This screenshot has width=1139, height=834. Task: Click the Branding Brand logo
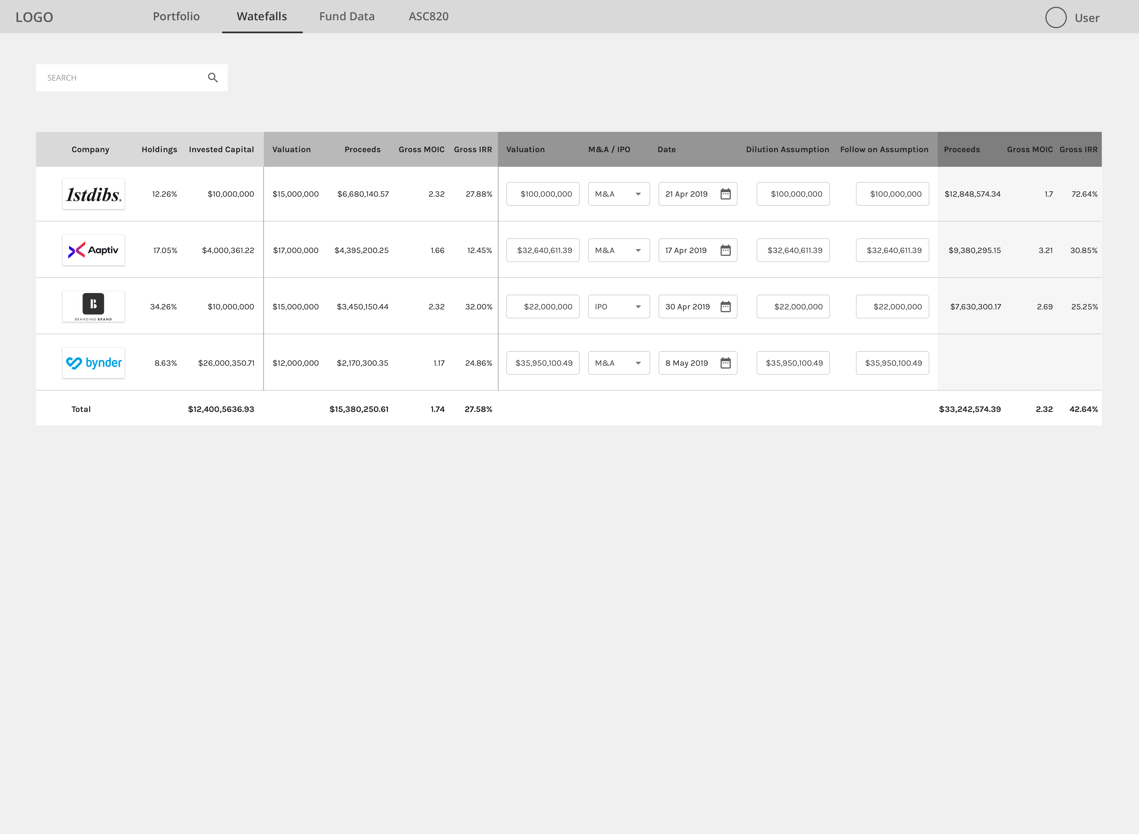(93, 307)
